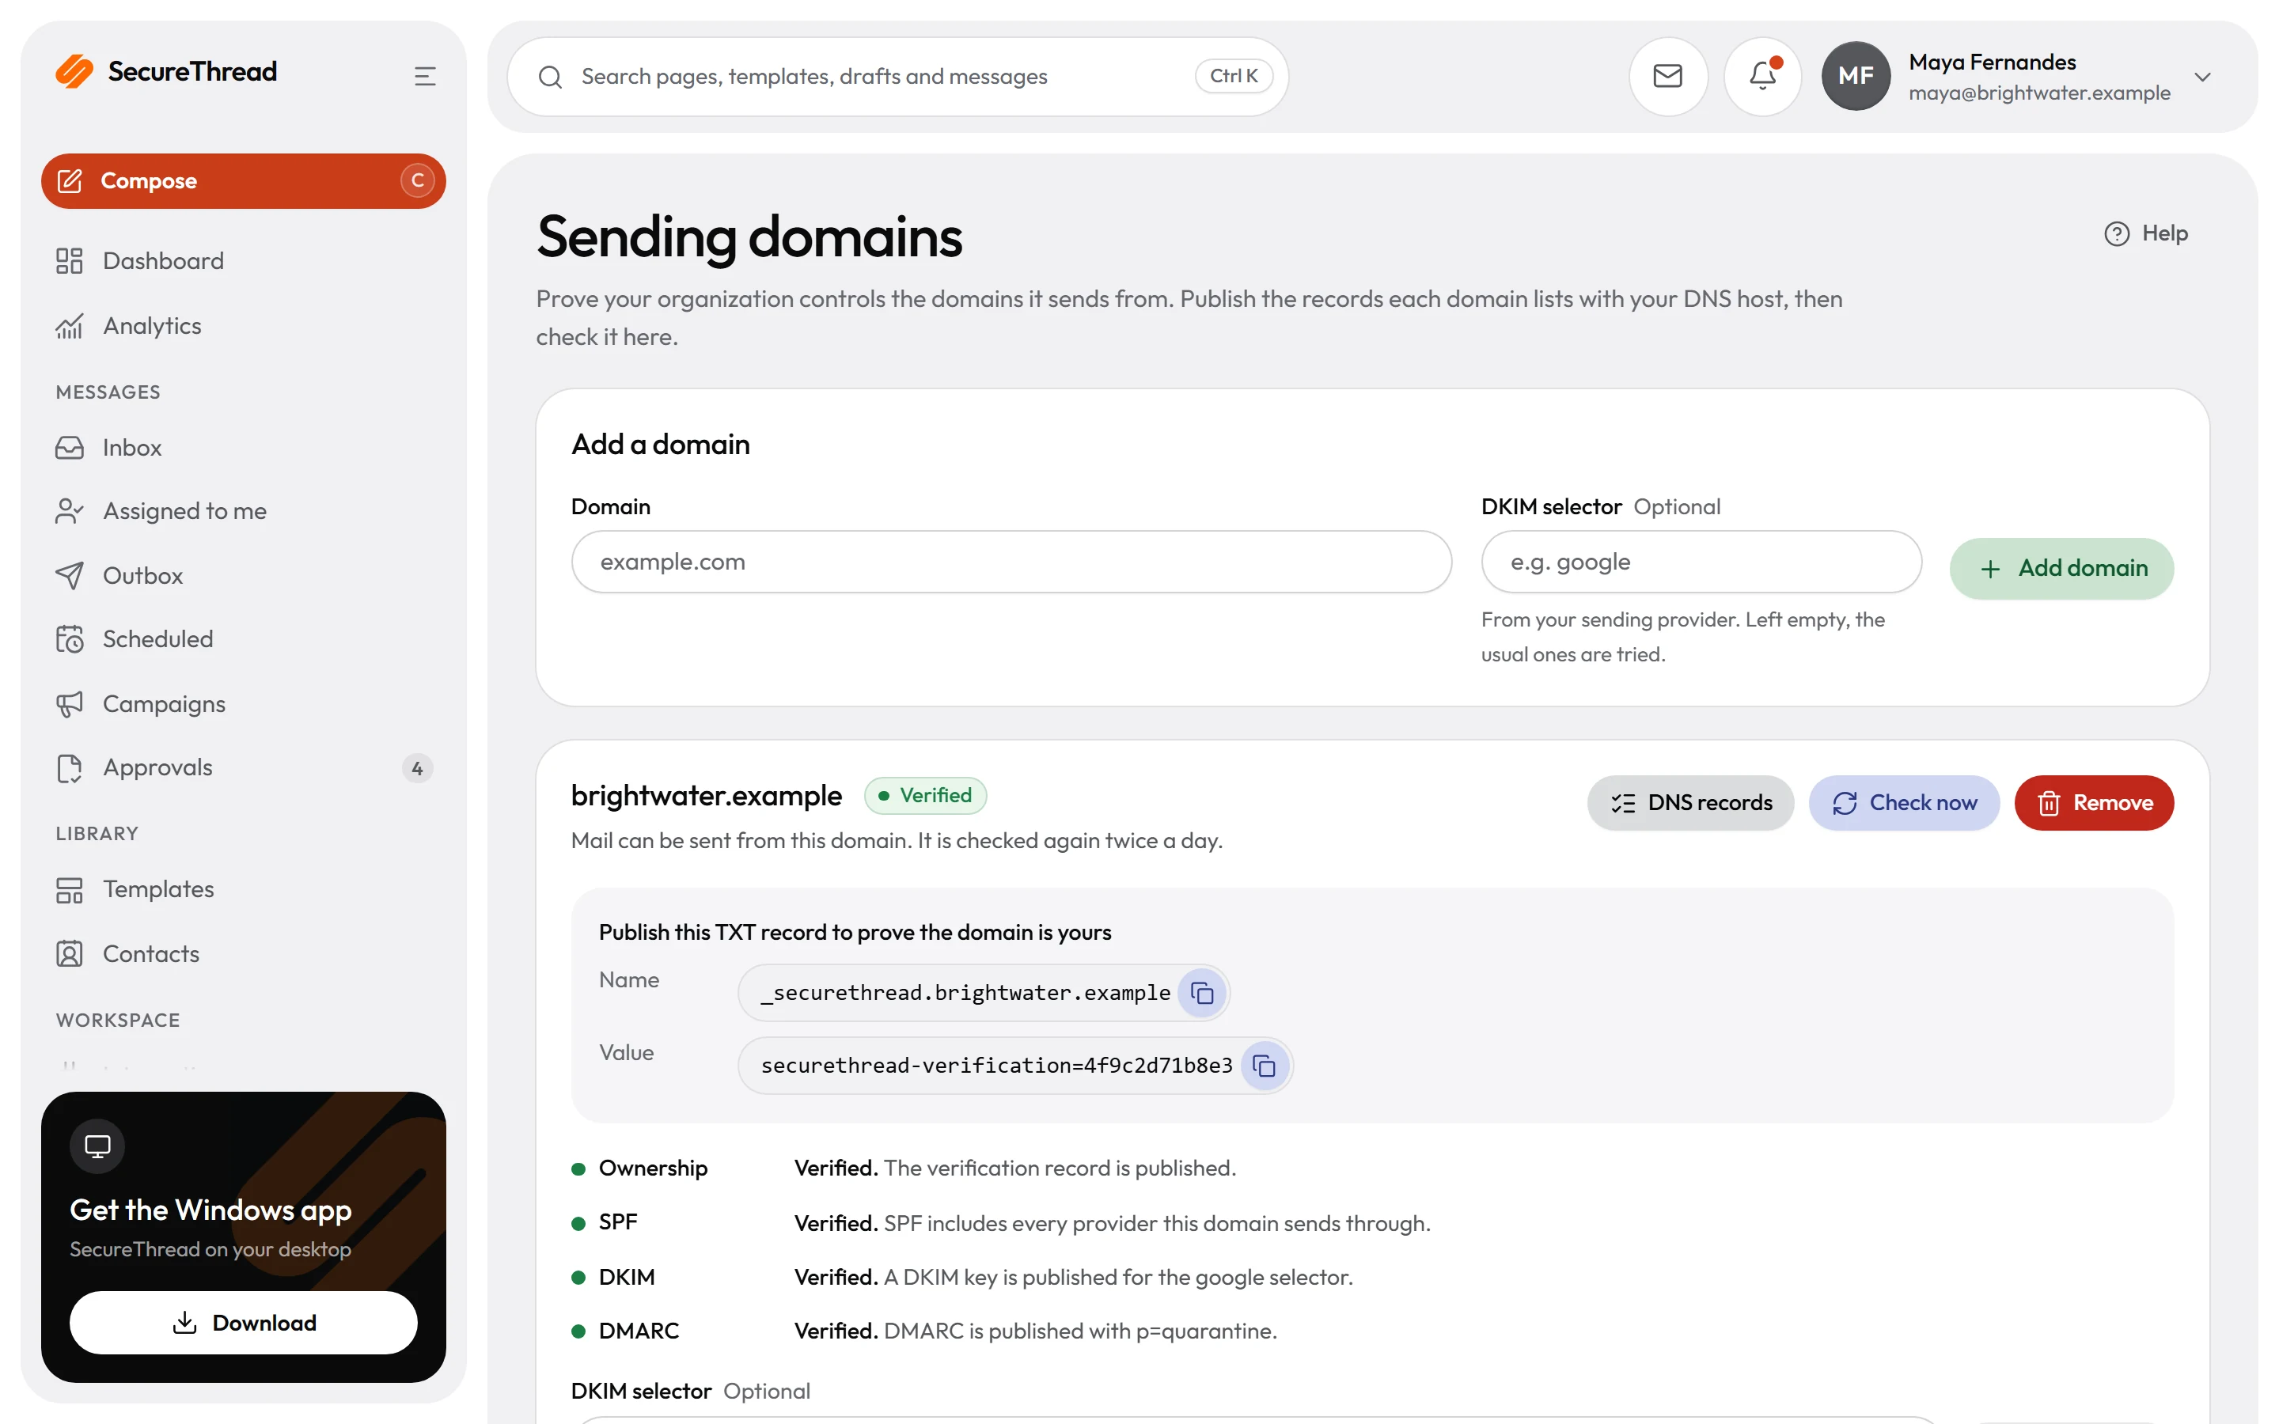This screenshot has height=1424, width=2279.
Task: Click the "Sending domains" page title
Action: (749, 237)
